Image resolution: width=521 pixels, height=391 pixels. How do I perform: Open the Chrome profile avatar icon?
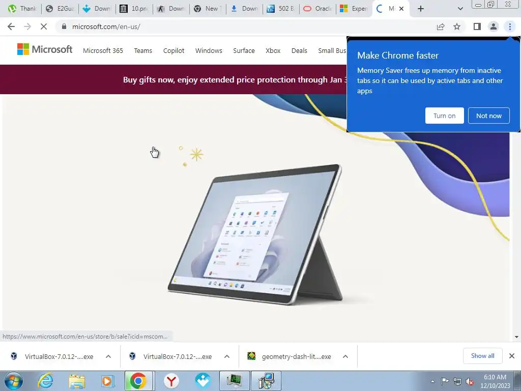(x=494, y=26)
